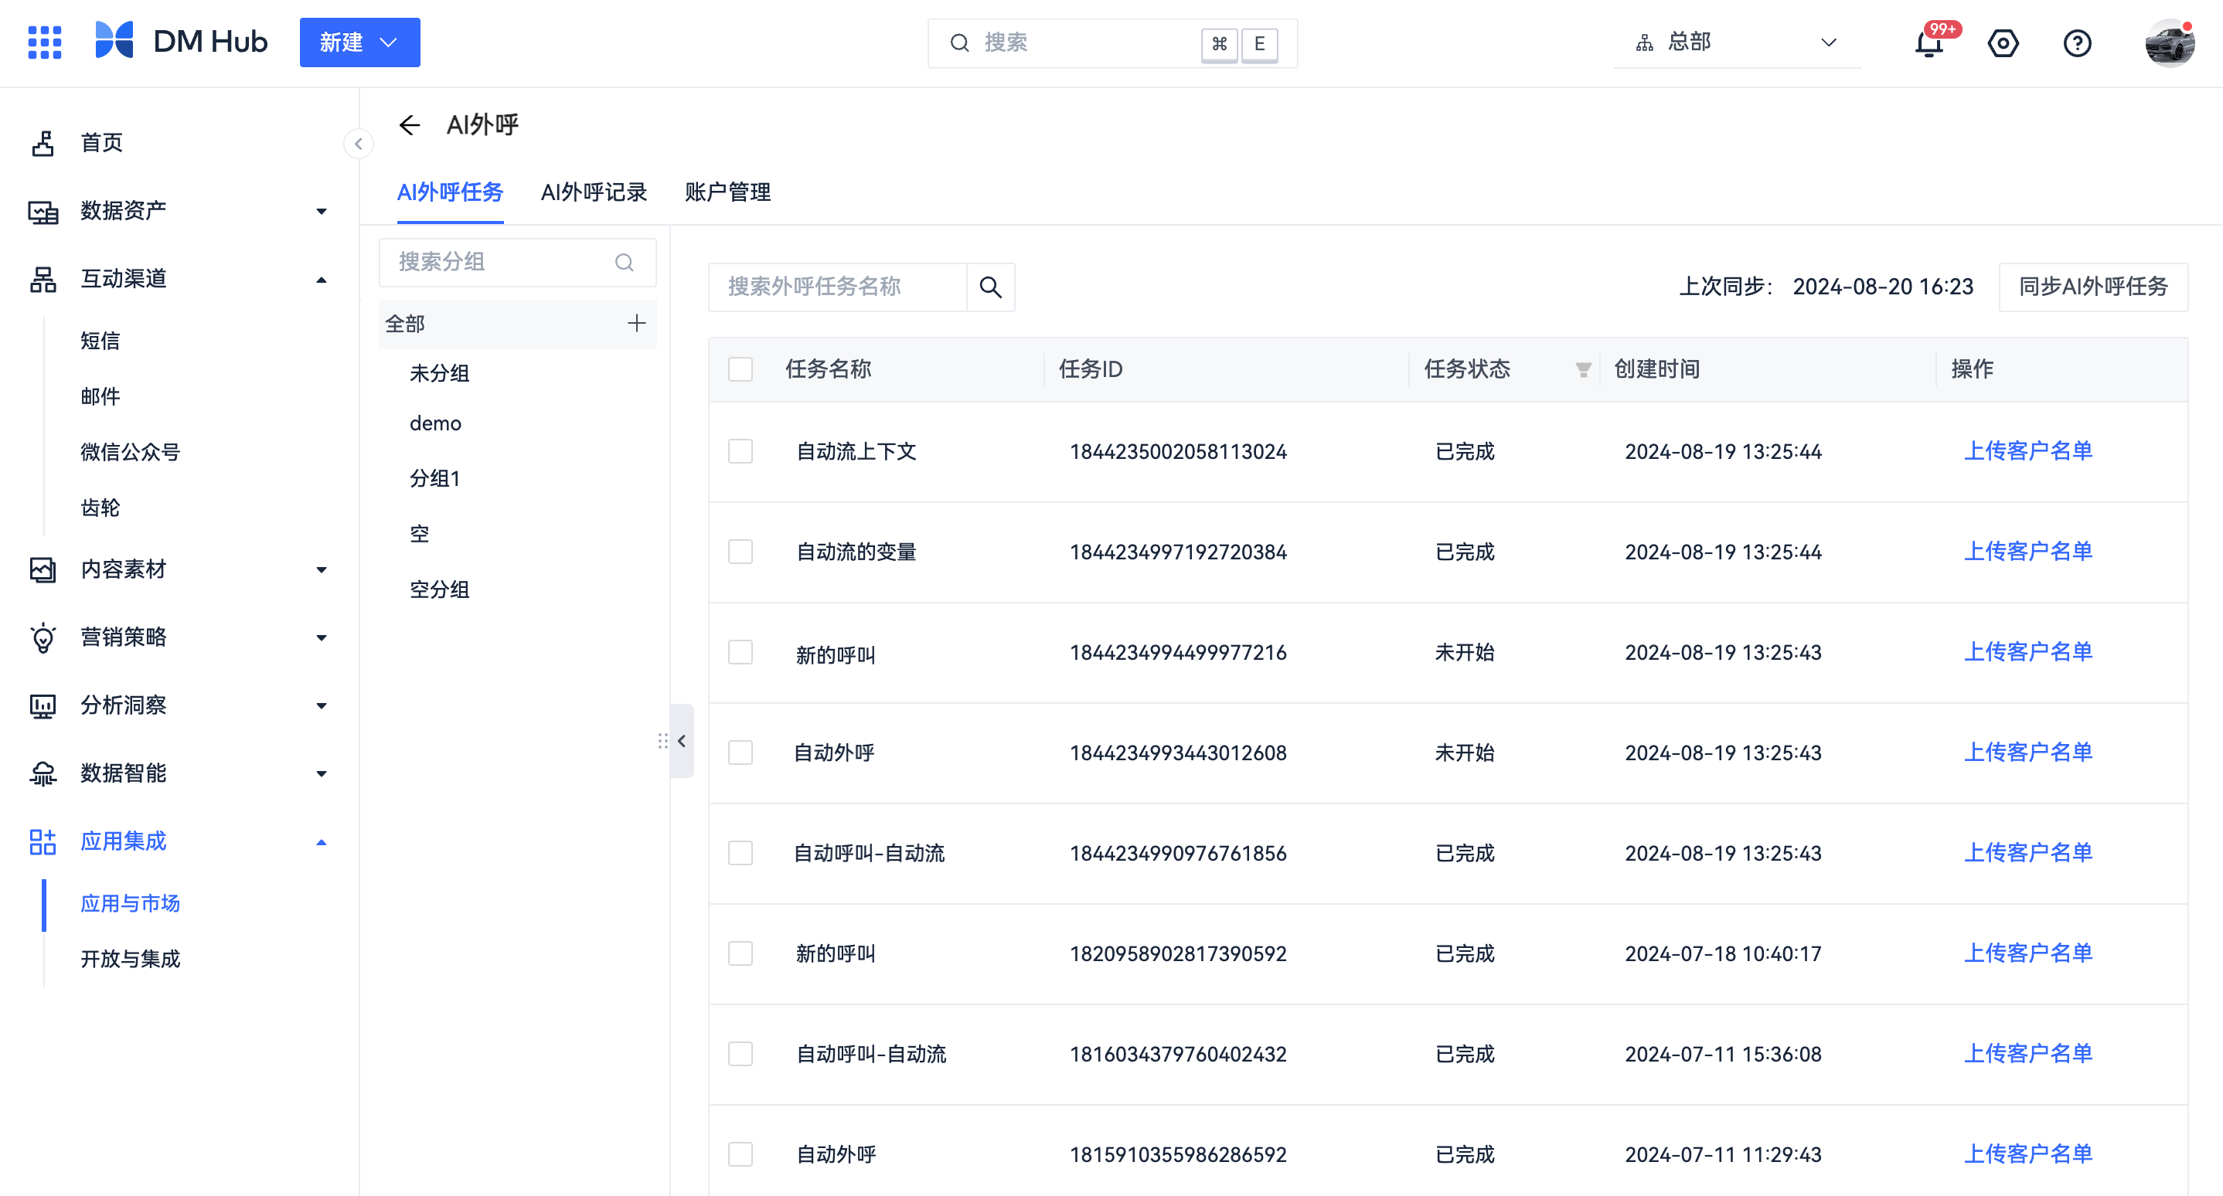Open the app grid launcher icon
This screenshot has height=1196, width=2223.
44,42
